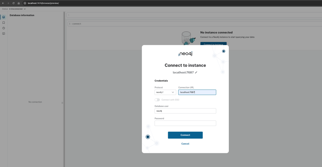Image resolution: width=322 pixels, height=167 pixels.
Task: Focus the Connection URL field
Action: coord(197,92)
